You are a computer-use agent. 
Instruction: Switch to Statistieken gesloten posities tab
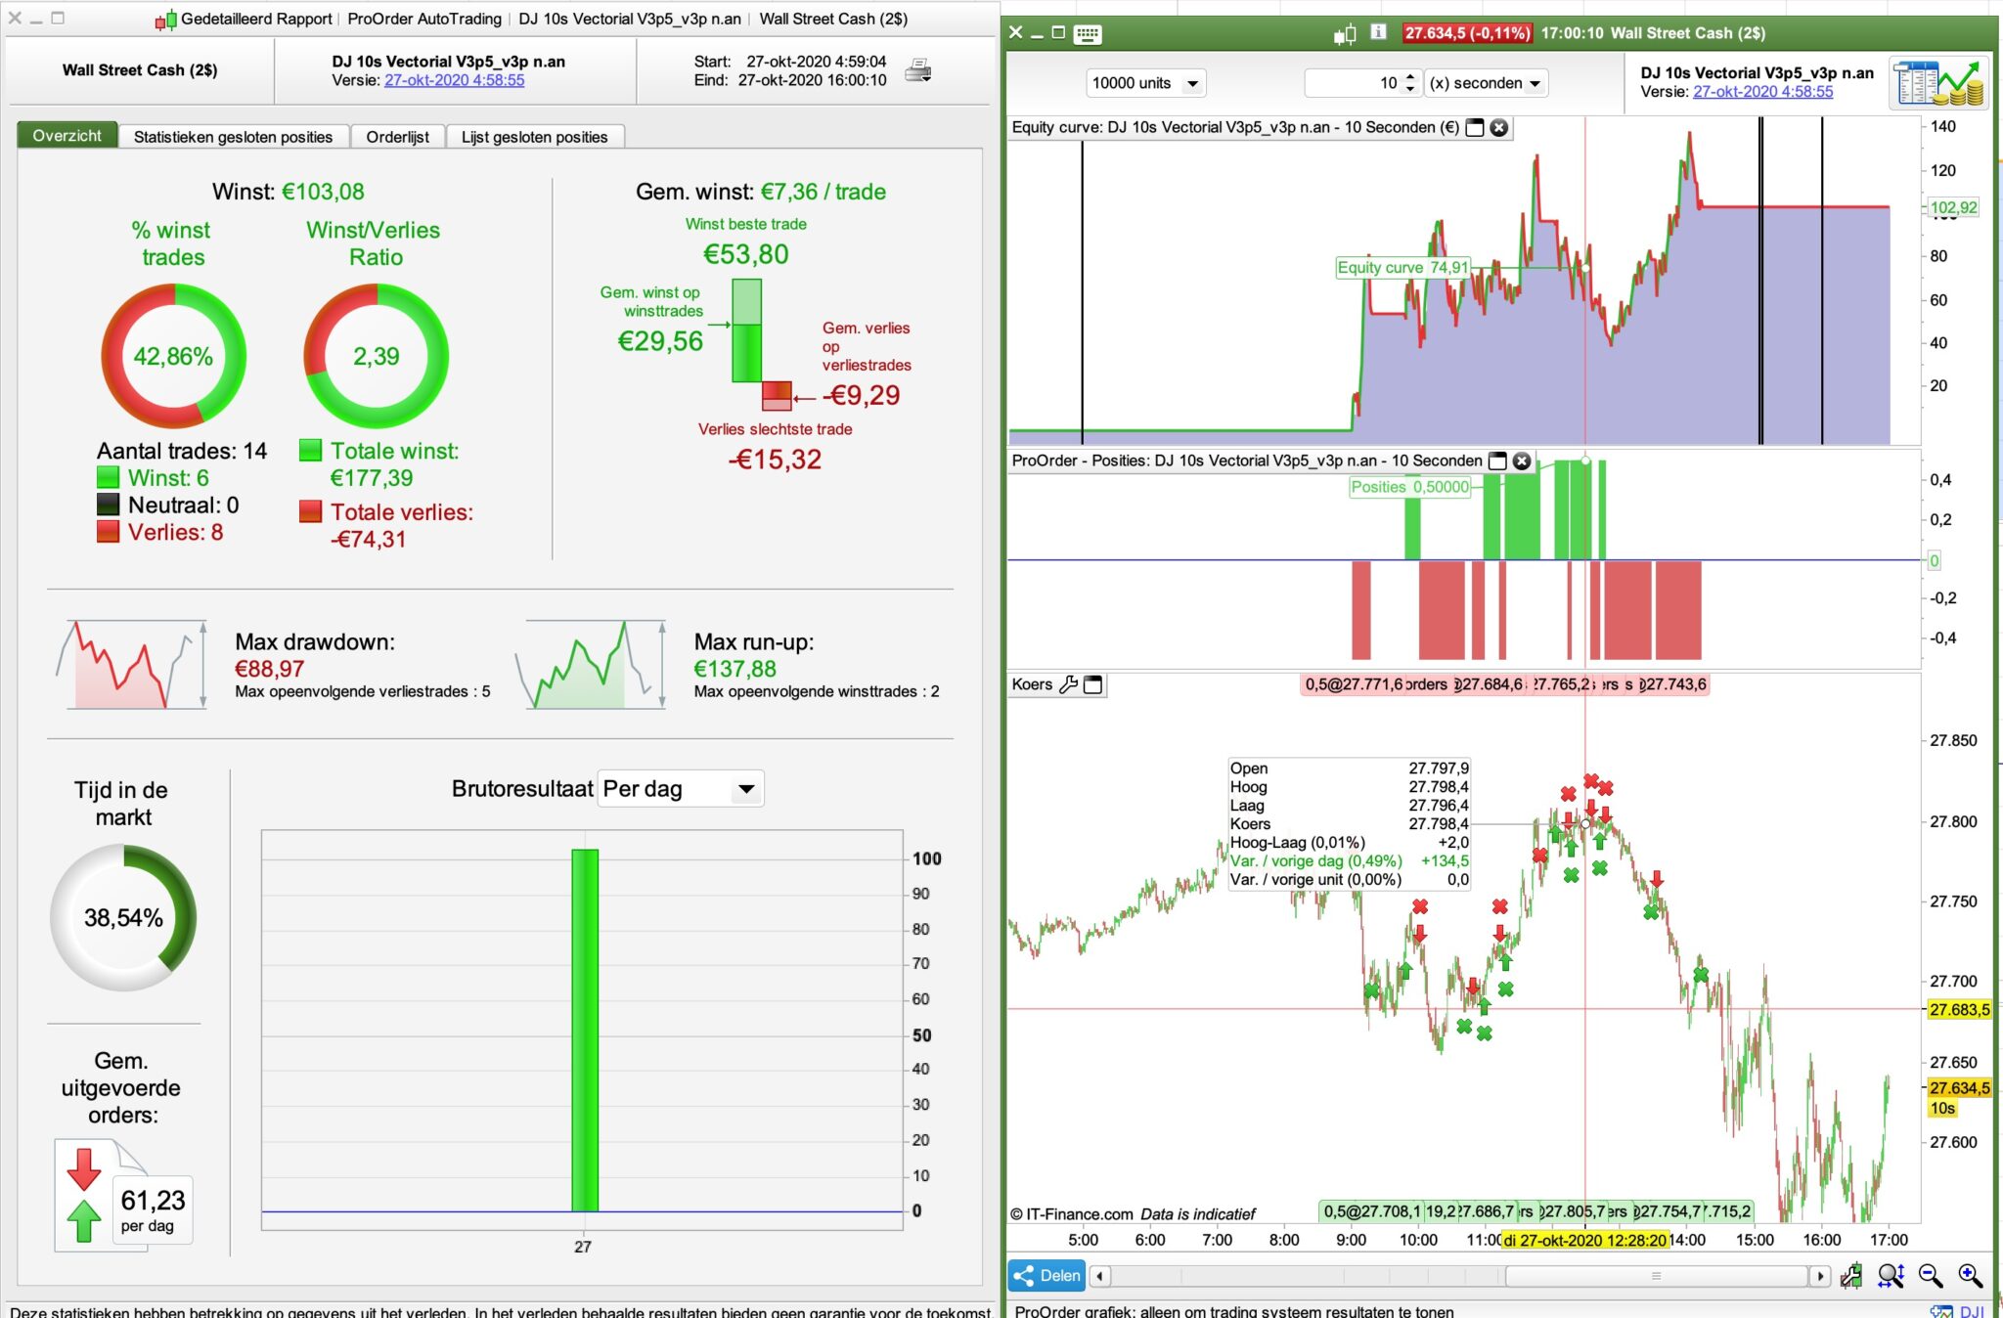pyautogui.click(x=233, y=137)
